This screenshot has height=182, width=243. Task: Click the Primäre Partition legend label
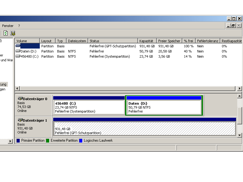(x=33, y=140)
